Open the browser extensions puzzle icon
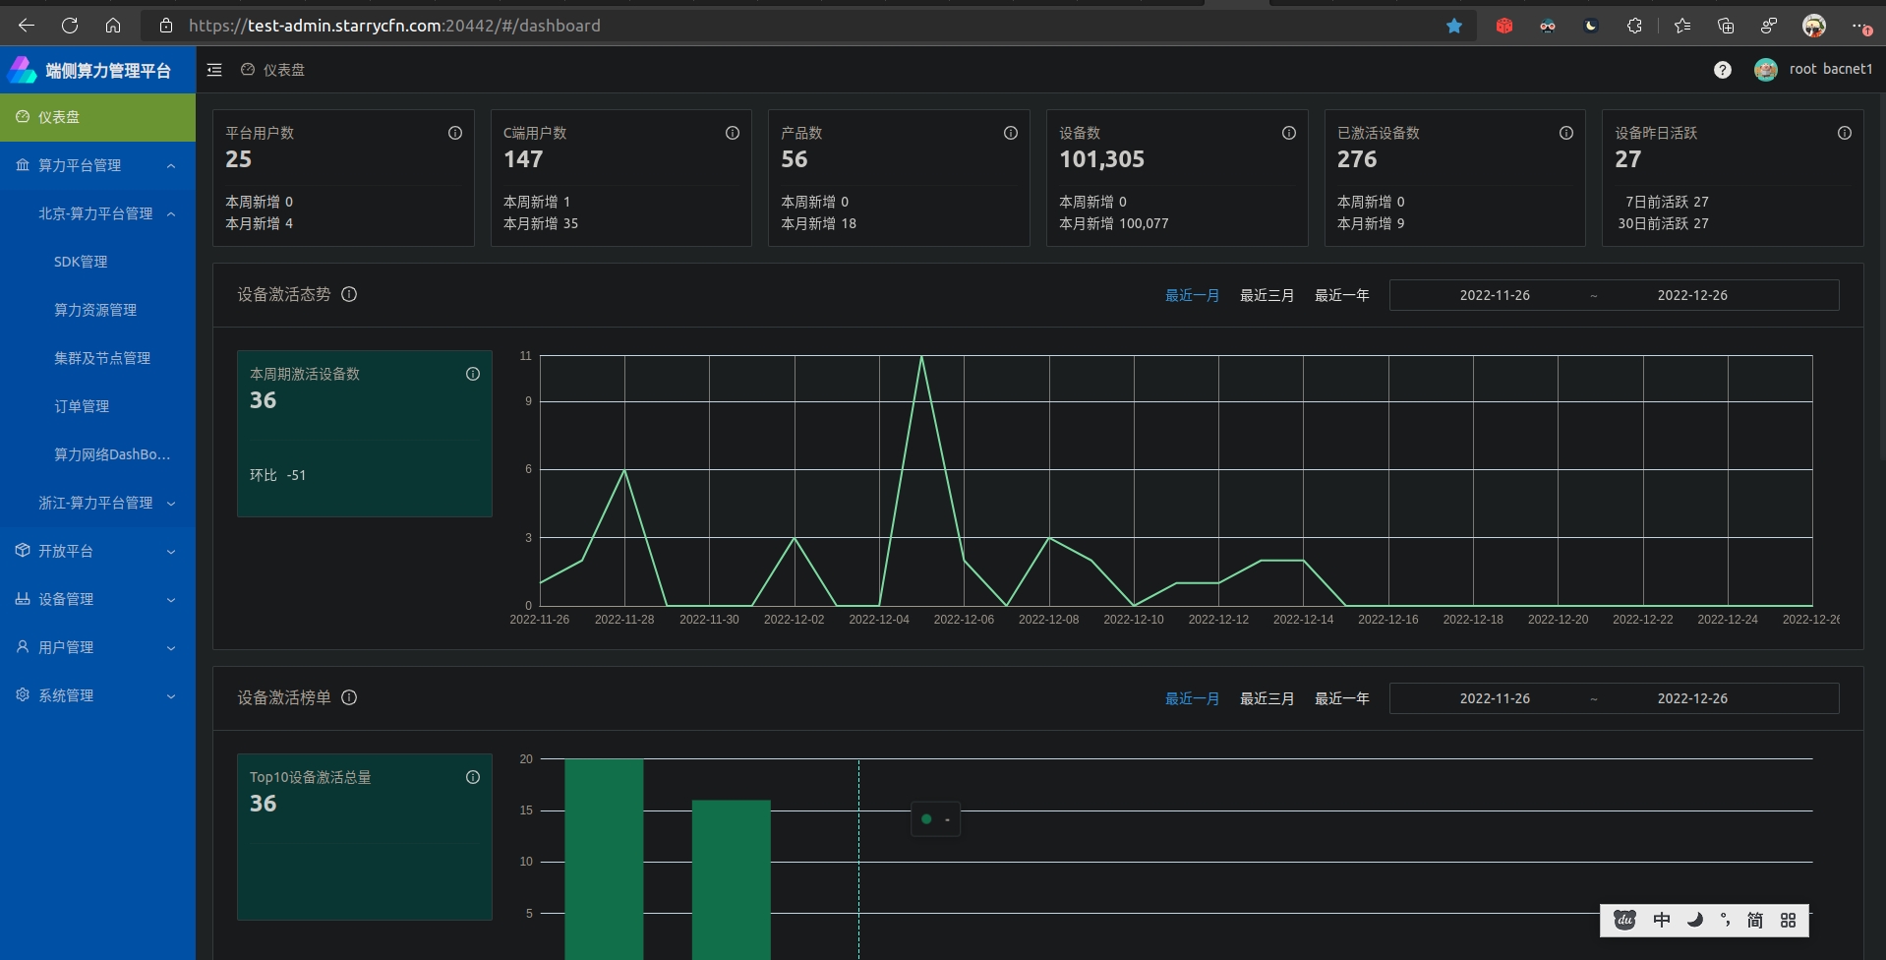The image size is (1886, 960). click(1634, 26)
